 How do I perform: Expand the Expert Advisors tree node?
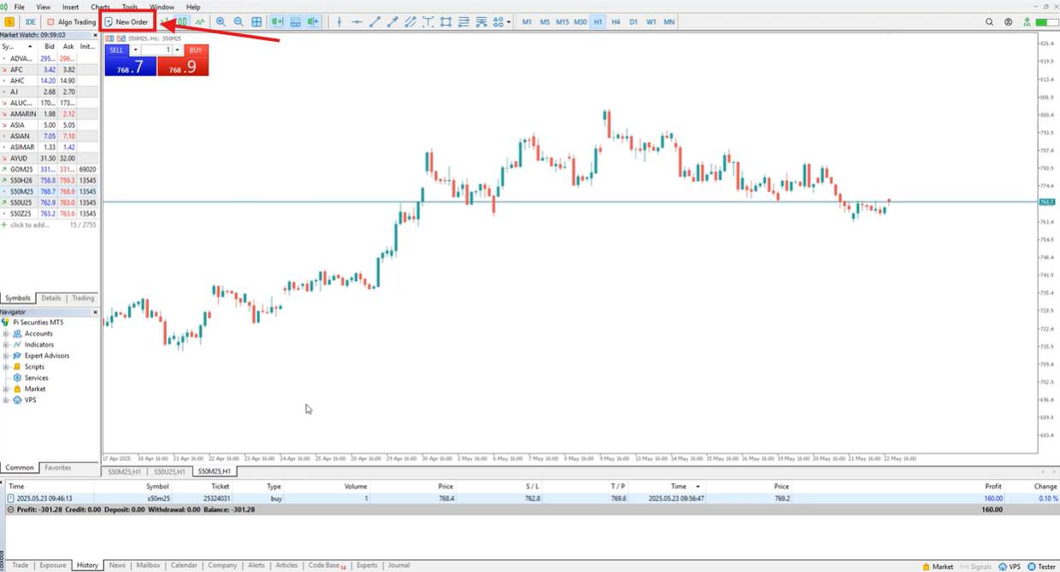pos(6,356)
